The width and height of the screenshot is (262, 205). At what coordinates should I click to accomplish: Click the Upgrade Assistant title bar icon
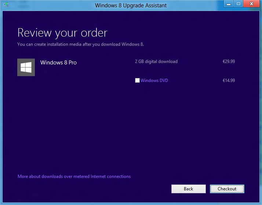(6, 4)
